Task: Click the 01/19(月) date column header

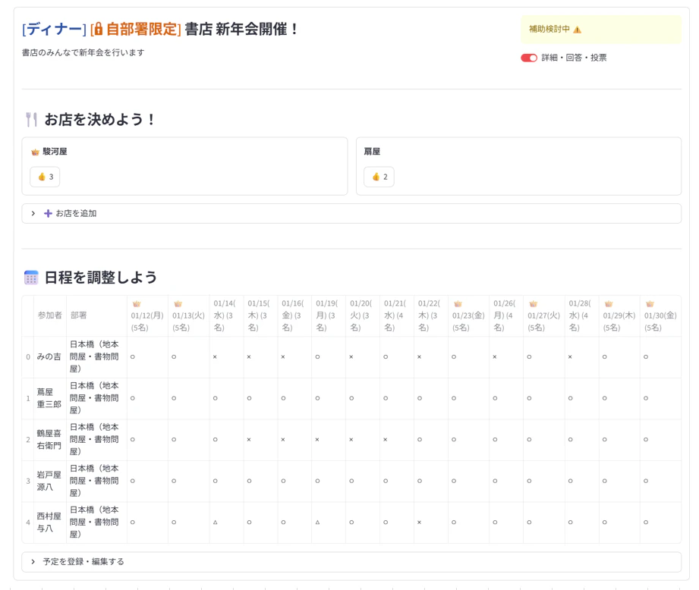Action: click(327, 315)
